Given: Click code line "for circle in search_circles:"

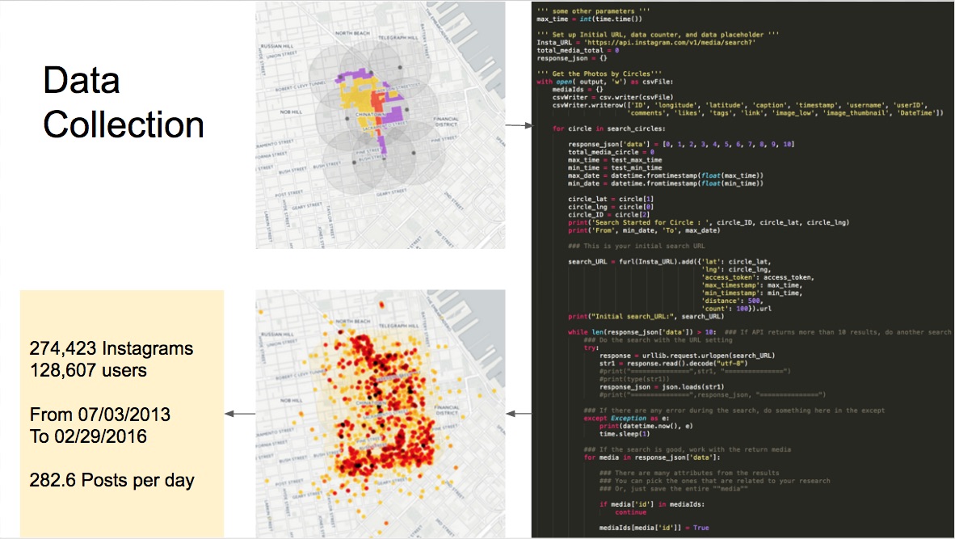Looking at the screenshot, I should click(609, 128).
